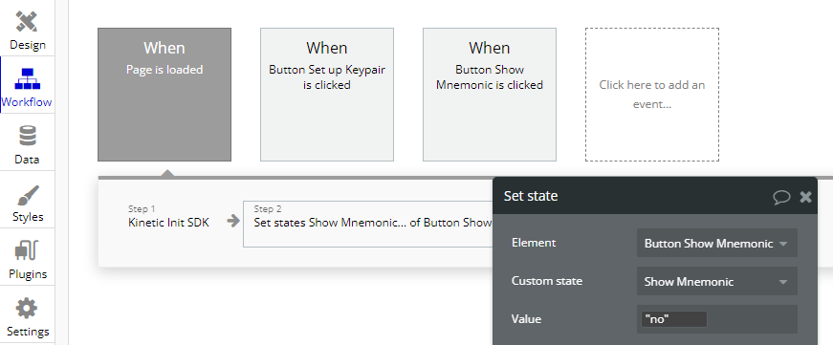Expand the Element dropdown Button Show Mnemonic
The height and width of the screenshot is (345, 833).
[716, 243]
